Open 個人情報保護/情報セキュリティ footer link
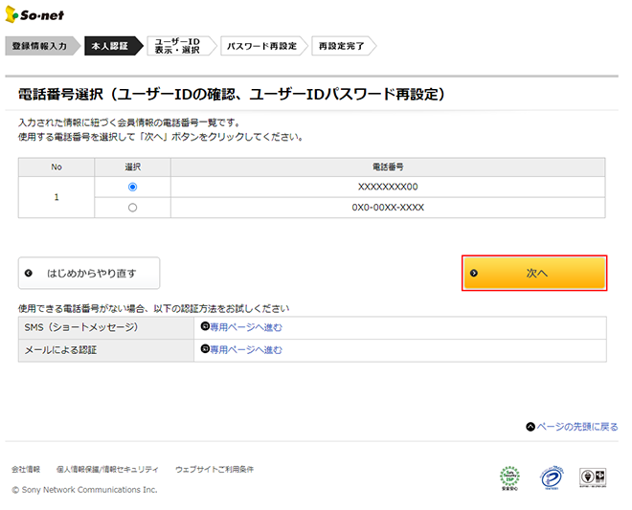 click(107, 470)
